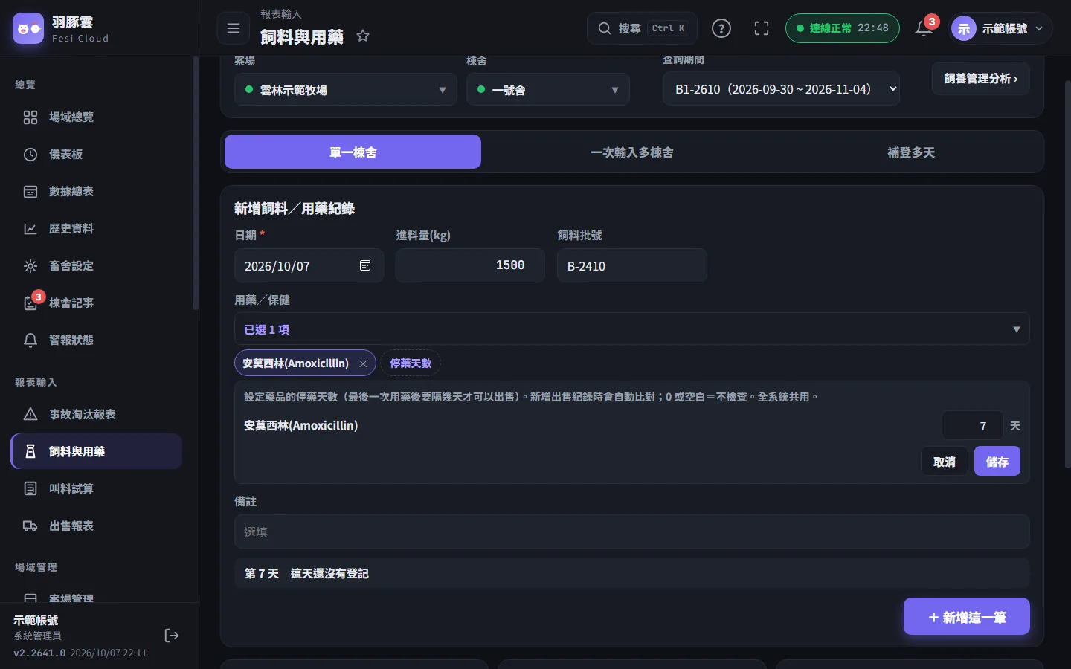Viewport: 1071px width, 669px height.
Task: Focus the 進料量(kg) input field
Action: pyautogui.click(x=470, y=265)
